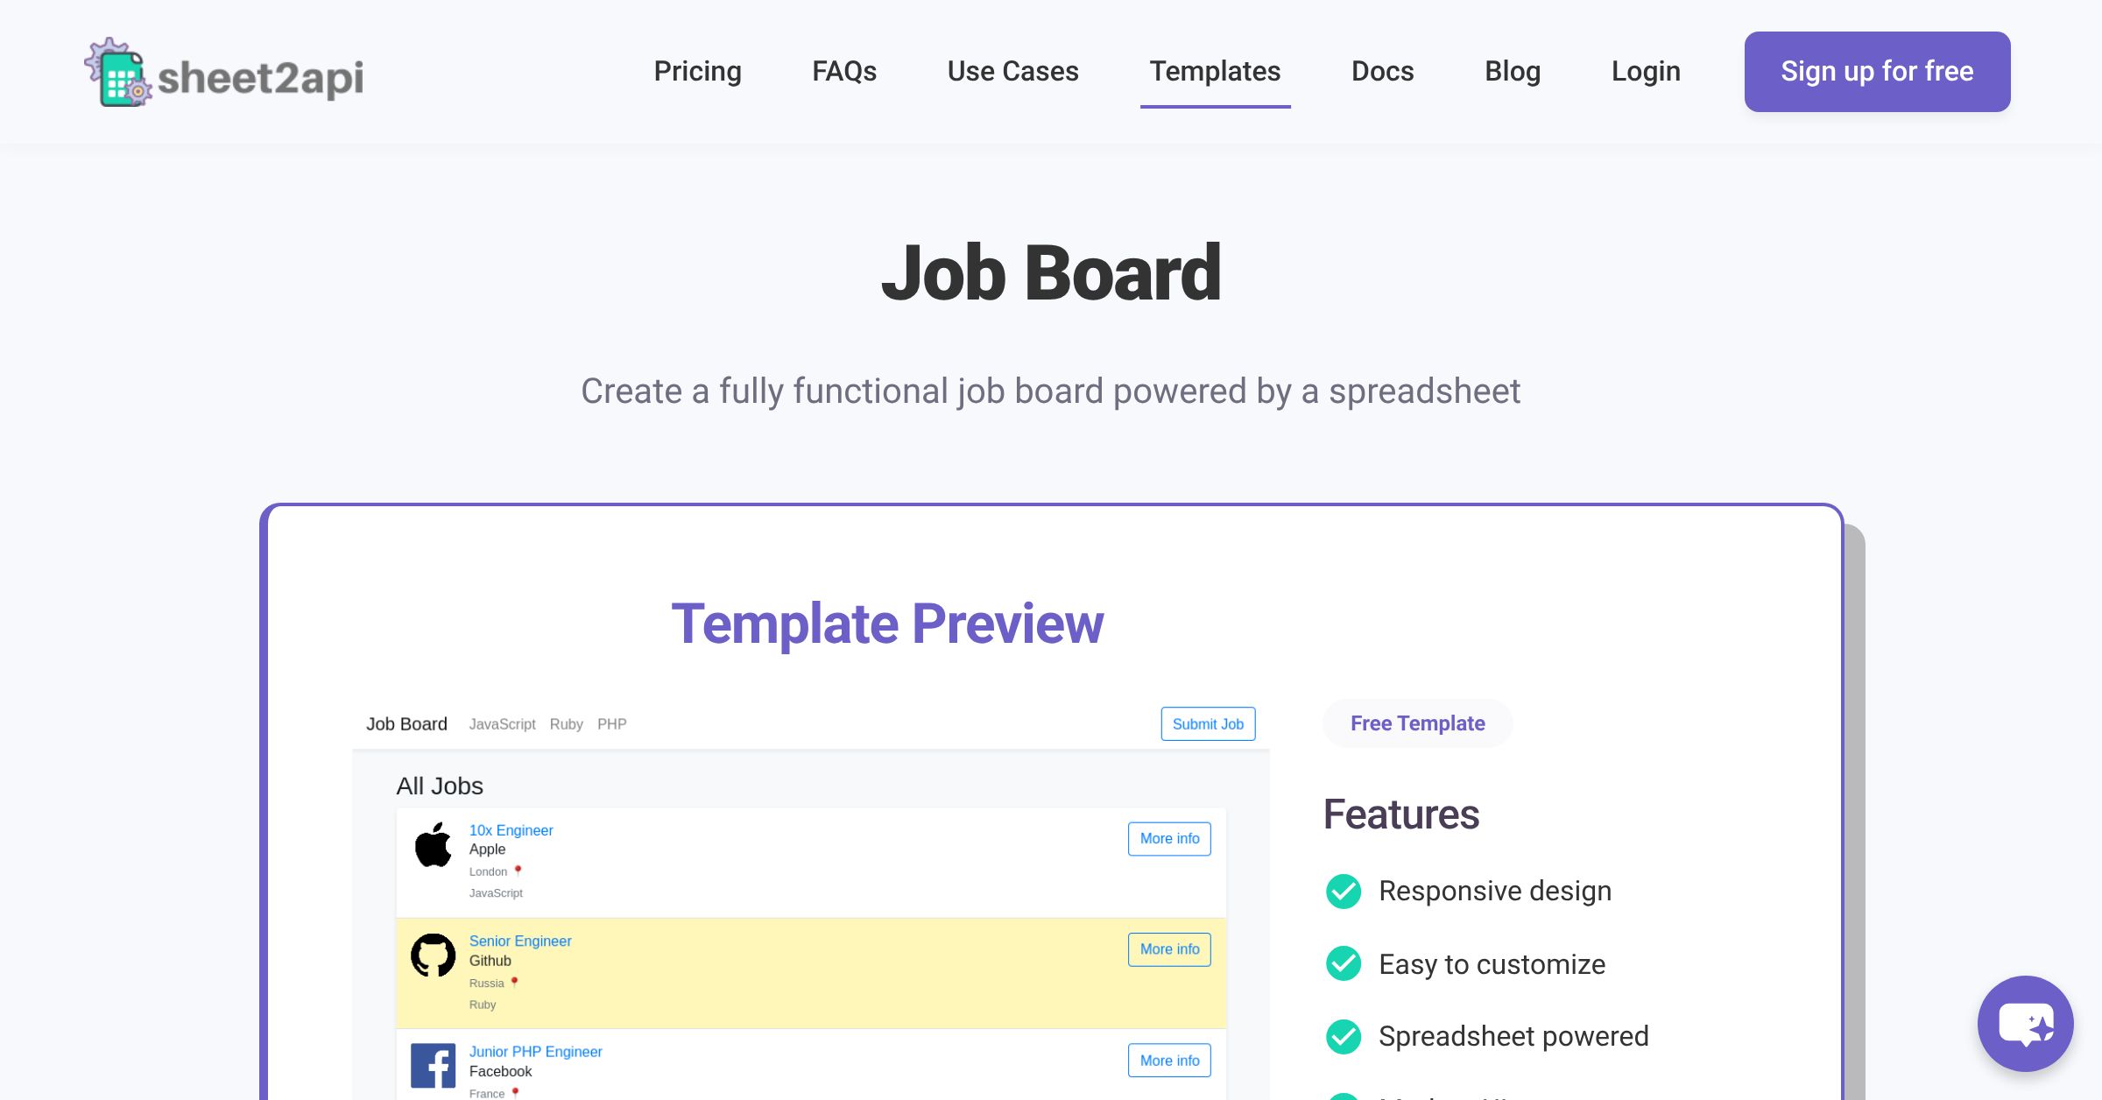2102x1100 pixels.
Task: Click the Facebook logo icon
Action: pyautogui.click(x=434, y=1065)
